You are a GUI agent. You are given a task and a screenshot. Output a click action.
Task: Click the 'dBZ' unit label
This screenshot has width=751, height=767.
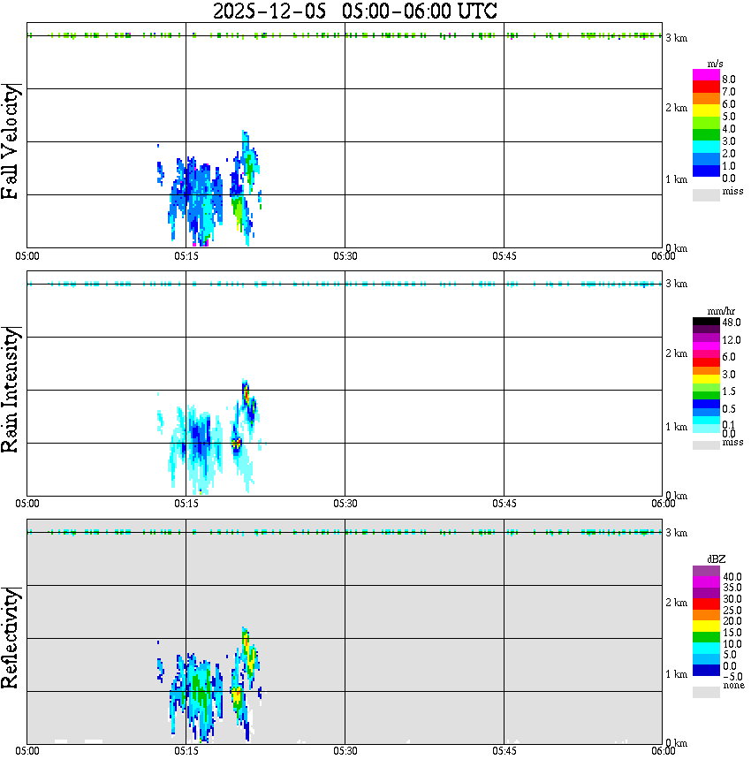coord(717,559)
